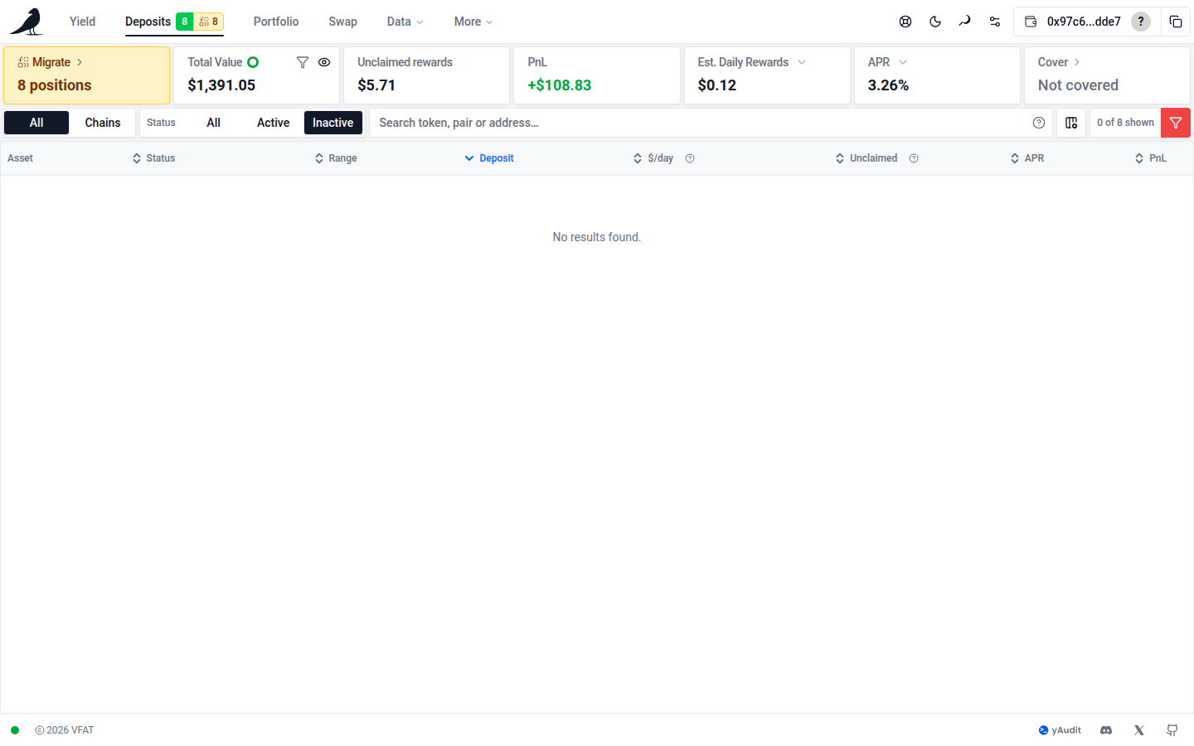1194x746 pixels.
Task: Click the No results found message
Action: (x=597, y=237)
